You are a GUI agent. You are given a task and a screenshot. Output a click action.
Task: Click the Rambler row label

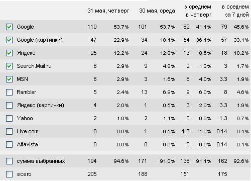coord(27,92)
